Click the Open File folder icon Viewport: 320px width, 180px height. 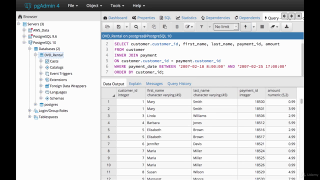[107, 26]
